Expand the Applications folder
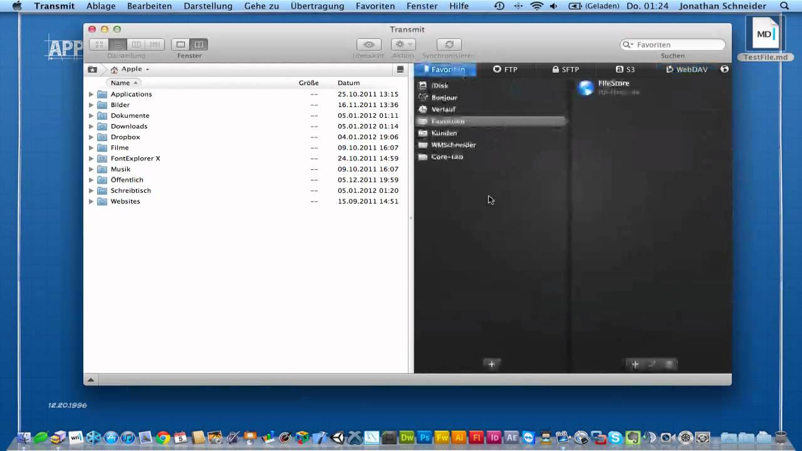Image resolution: width=802 pixels, height=451 pixels. [91, 94]
